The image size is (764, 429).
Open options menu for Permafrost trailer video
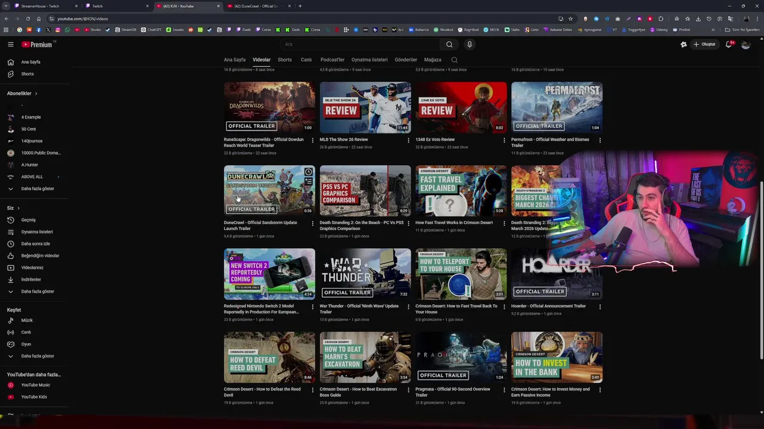(x=600, y=140)
